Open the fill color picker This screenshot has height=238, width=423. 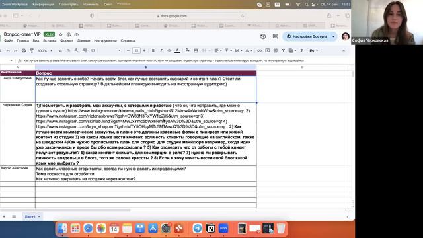point(188,50)
